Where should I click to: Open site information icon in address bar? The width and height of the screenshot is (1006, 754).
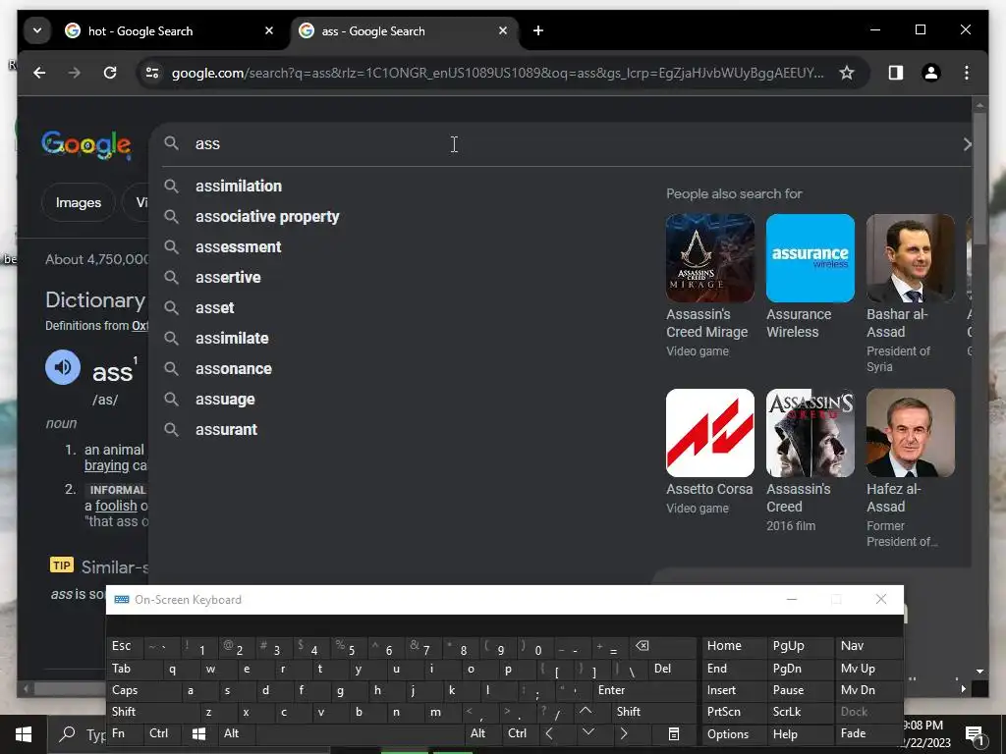point(152,73)
